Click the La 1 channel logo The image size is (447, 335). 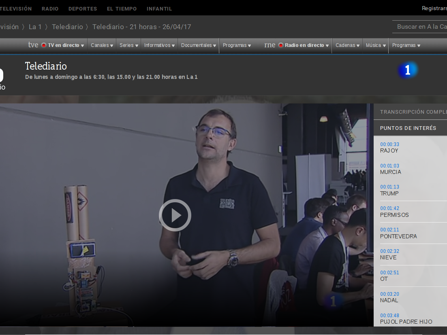407,70
